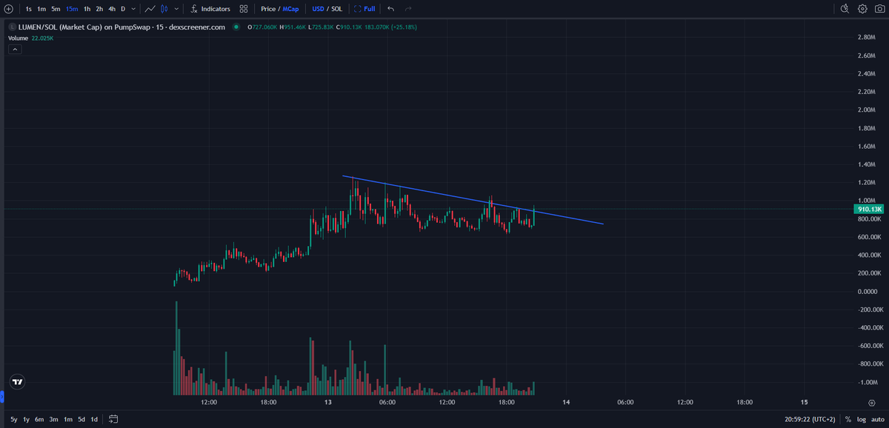Collapse the Volume indicator with its caret
889x428 pixels.
[x=14, y=49]
